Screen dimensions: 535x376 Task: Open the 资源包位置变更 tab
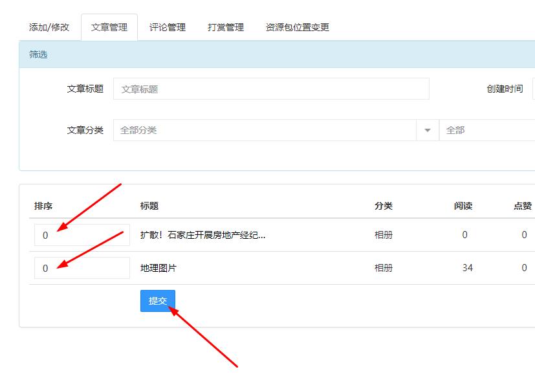tap(298, 27)
